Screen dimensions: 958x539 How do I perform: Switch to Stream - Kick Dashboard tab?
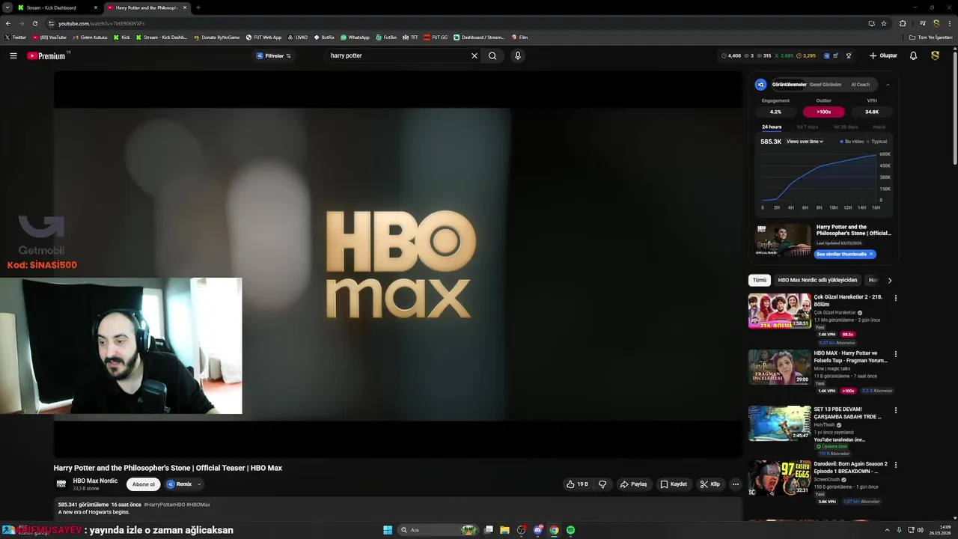click(52, 7)
